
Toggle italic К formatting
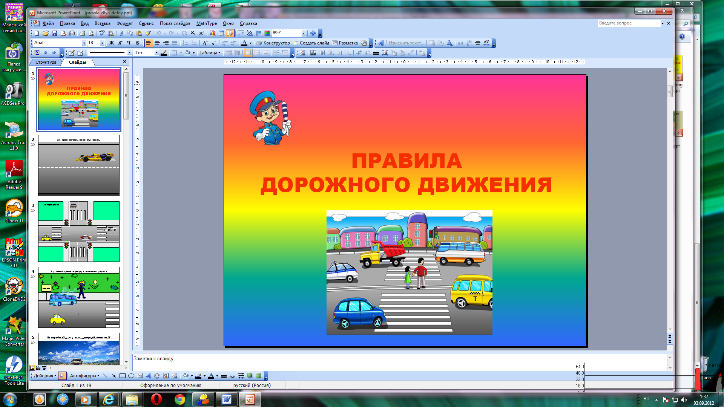(120, 43)
